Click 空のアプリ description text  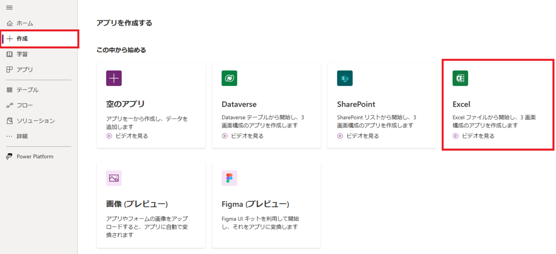click(147, 122)
